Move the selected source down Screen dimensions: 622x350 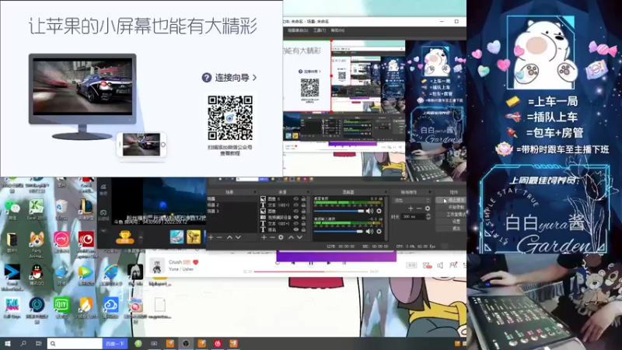[x=299, y=237]
